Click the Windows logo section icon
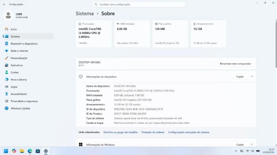This screenshot has height=155, width=277. [x=80, y=144]
